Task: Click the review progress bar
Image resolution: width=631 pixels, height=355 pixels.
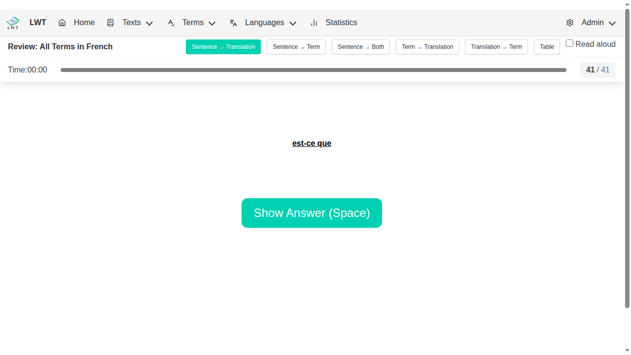Action: (x=313, y=70)
